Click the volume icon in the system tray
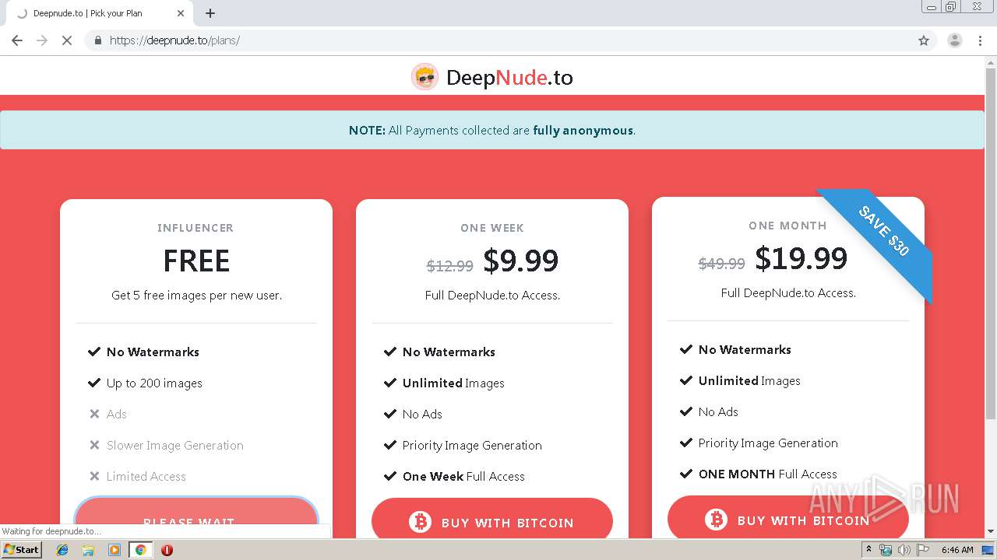 tap(904, 550)
